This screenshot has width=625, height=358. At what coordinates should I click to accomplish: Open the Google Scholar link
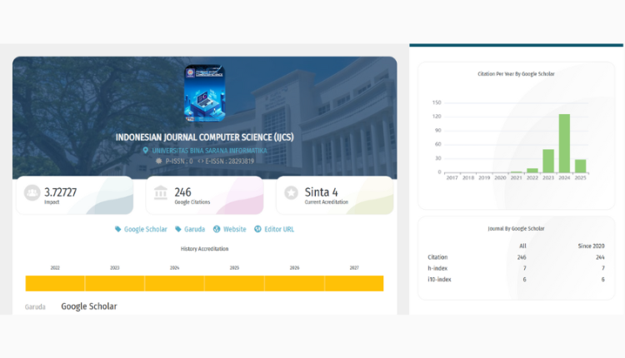[146, 230]
